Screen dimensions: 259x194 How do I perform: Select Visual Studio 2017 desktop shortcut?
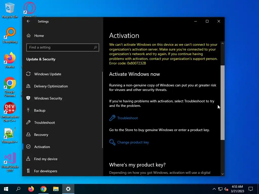click(10, 162)
